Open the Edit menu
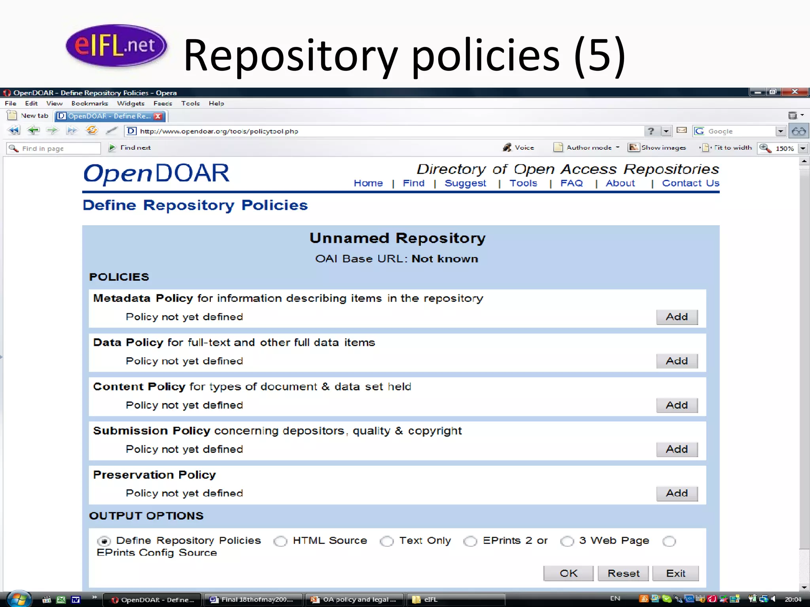810x607 pixels. tap(31, 103)
